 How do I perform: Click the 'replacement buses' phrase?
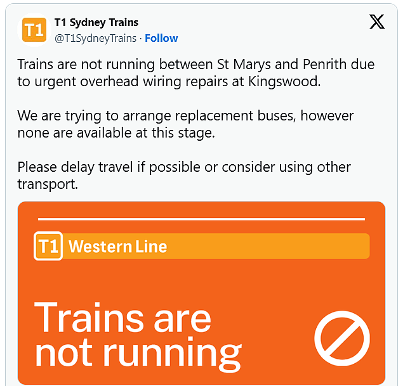(x=235, y=116)
